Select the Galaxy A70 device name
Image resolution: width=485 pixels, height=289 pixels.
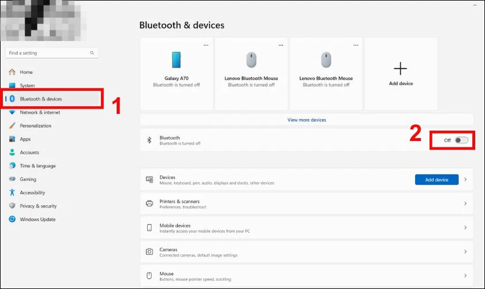176,79
